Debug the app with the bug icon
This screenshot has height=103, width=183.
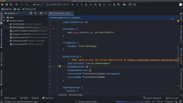[x=86, y=5]
